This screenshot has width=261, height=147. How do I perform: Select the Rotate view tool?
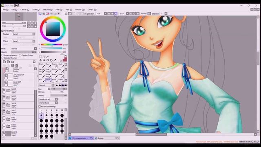click(x=48, y=60)
